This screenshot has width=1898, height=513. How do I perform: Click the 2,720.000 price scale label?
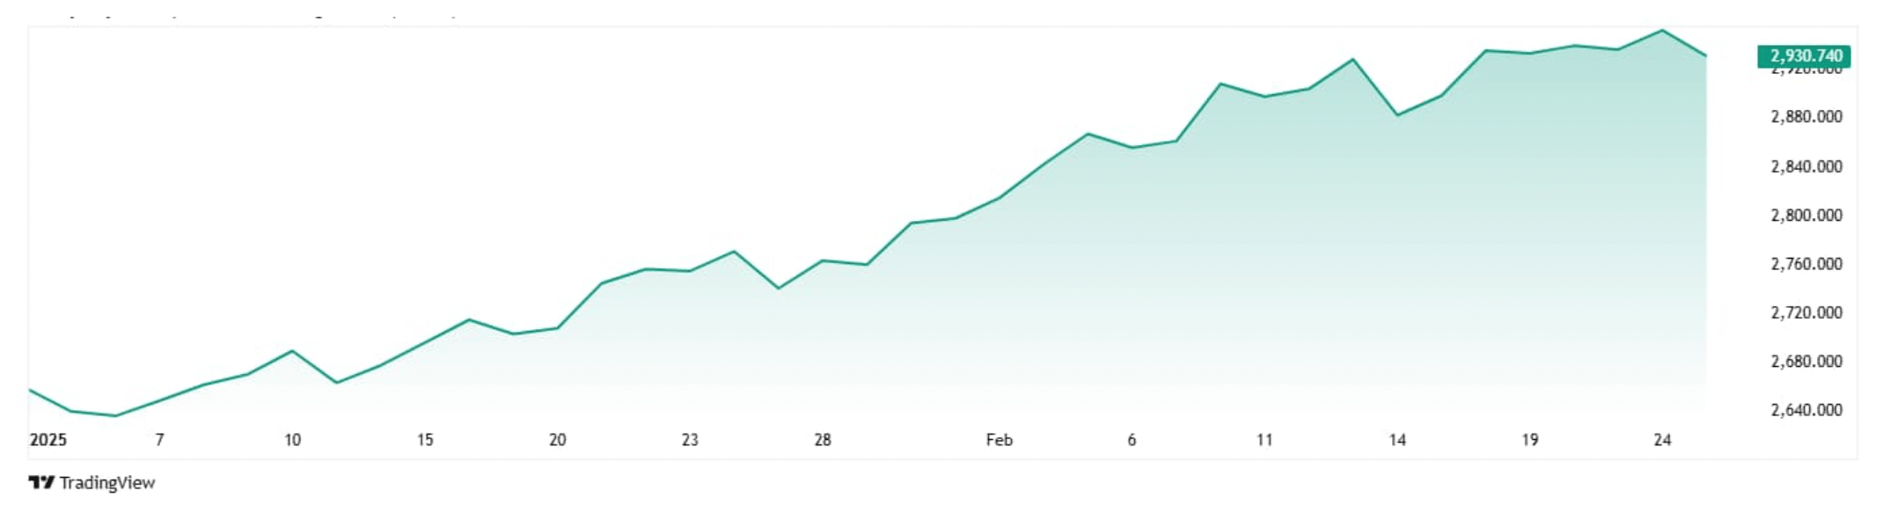click(x=1806, y=312)
